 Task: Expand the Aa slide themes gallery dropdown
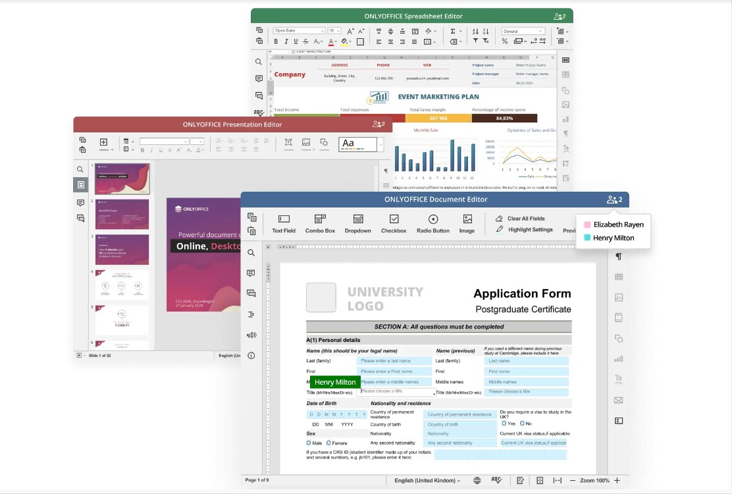(x=380, y=145)
